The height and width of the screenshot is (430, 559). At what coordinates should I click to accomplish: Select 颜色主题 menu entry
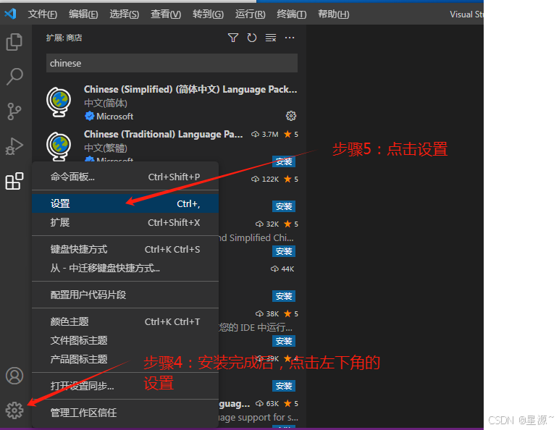[125, 321]
